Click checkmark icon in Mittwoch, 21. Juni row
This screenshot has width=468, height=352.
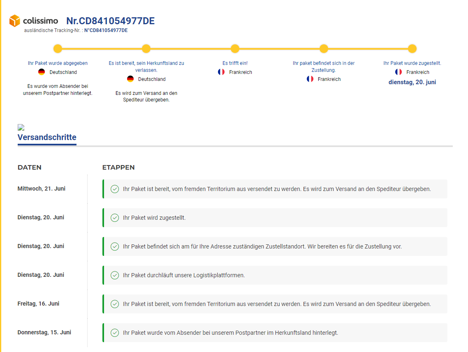click(x=115, y=189)
